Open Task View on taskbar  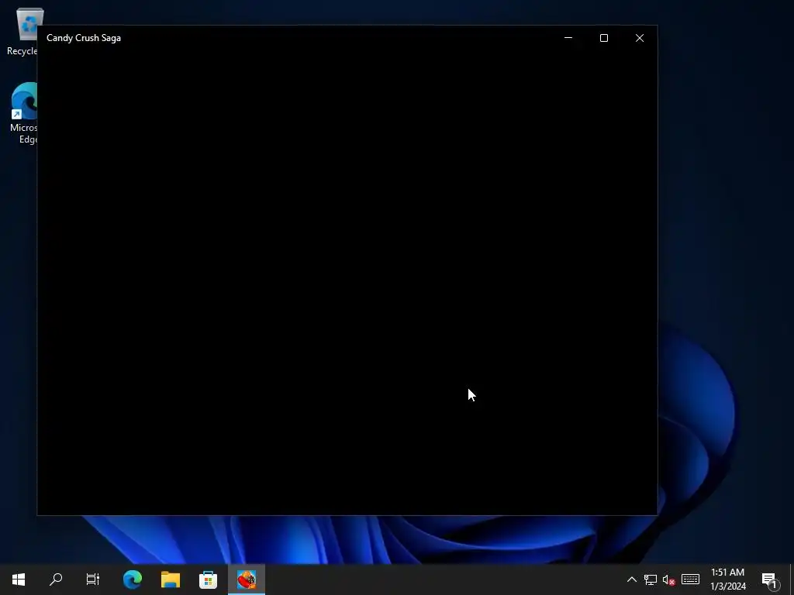click(93, 580)
